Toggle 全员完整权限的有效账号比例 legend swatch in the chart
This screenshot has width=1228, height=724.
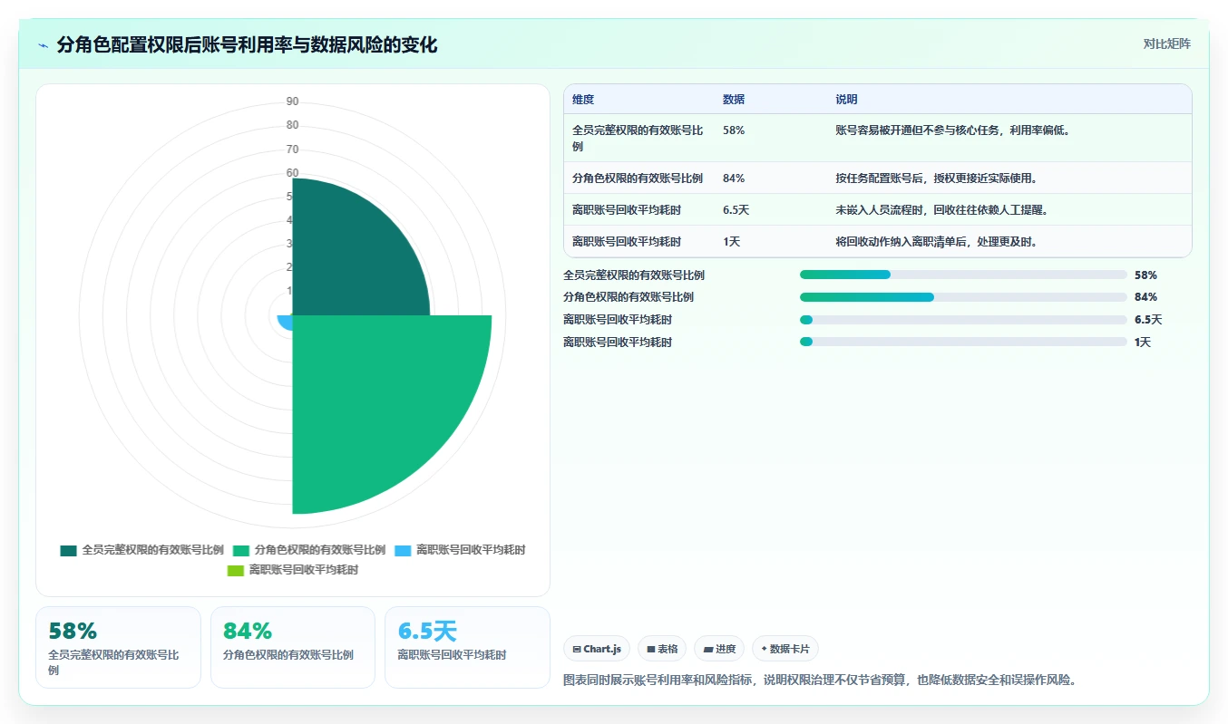[x=68, y=550]
